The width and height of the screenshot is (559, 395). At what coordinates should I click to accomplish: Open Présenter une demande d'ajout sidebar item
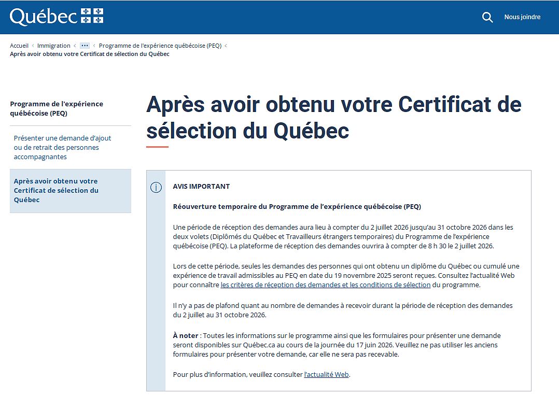63,147
